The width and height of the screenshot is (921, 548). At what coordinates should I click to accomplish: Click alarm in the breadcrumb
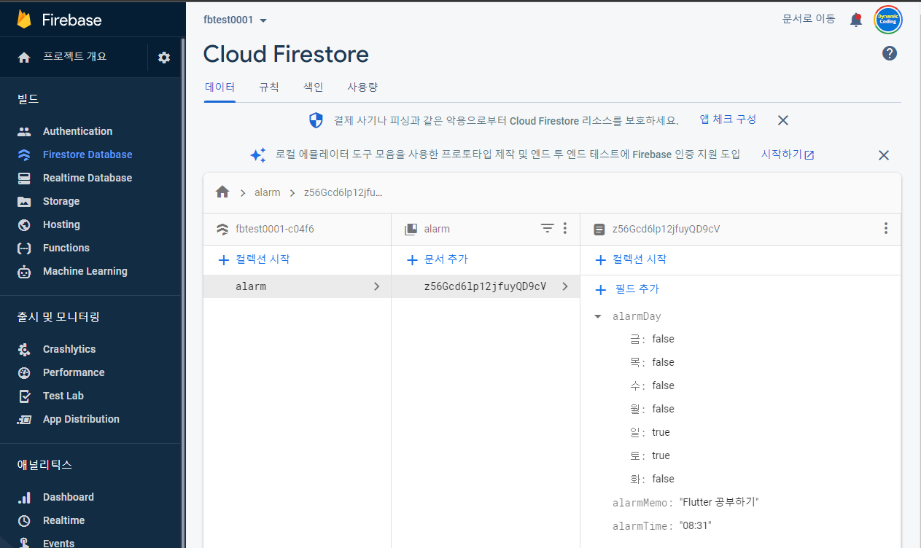(268, 192)
